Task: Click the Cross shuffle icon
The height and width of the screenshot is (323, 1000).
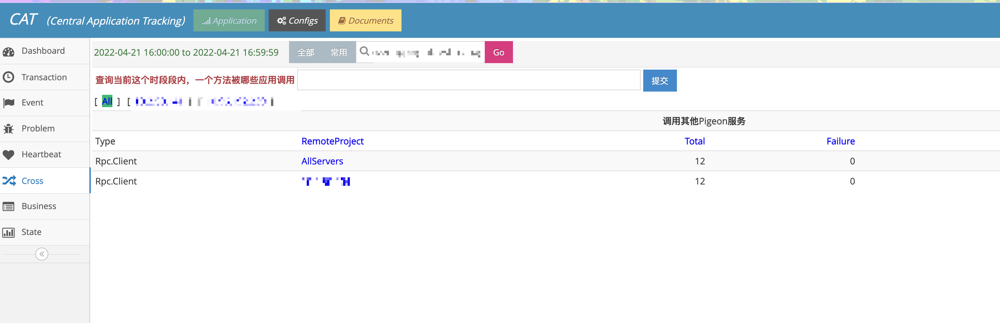Action: (9, 181)
